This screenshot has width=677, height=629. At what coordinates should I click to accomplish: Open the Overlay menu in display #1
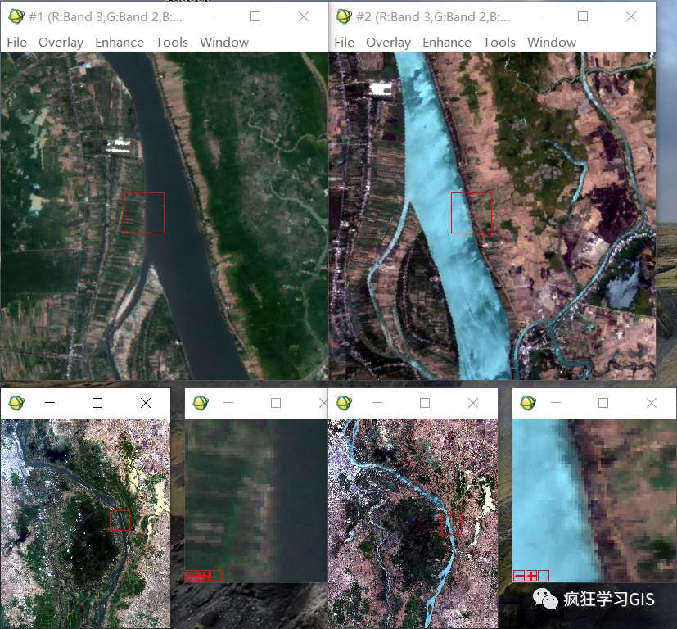pos(61,43)
